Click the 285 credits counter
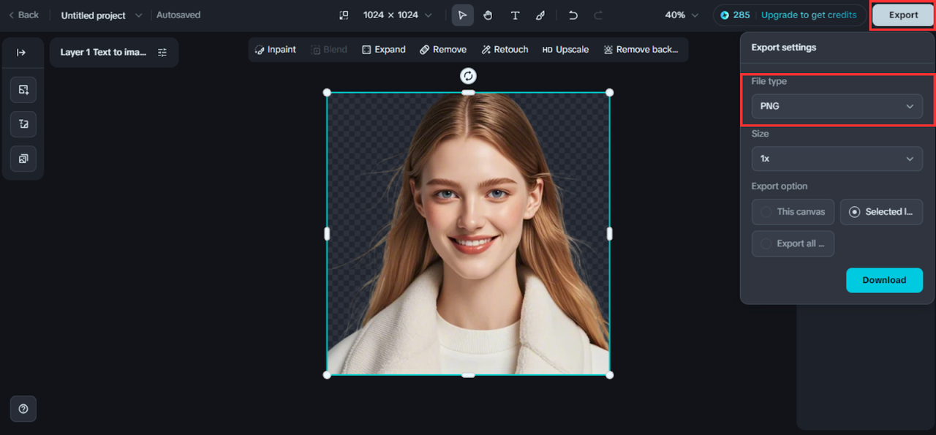The height and width of the screenshot is (435, 936). coord(735,15)
